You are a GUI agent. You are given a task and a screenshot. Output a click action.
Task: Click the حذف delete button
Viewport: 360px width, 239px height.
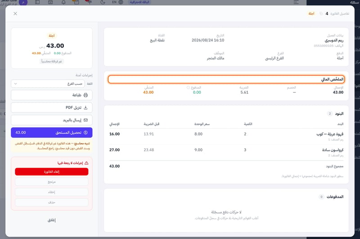(52, 202)
